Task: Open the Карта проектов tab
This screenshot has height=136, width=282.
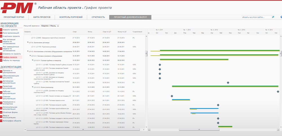Action: 42,17
